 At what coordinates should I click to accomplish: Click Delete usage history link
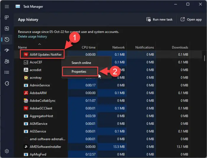[33, 36]
